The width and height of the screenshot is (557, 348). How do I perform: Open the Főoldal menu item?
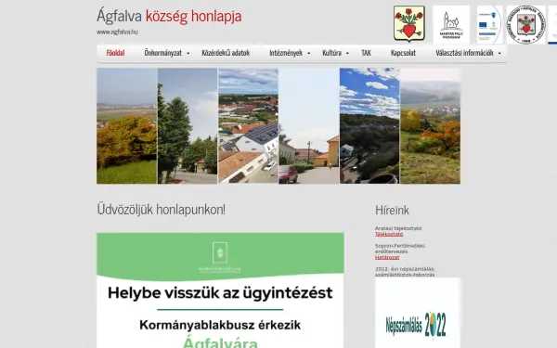[115, 53]
